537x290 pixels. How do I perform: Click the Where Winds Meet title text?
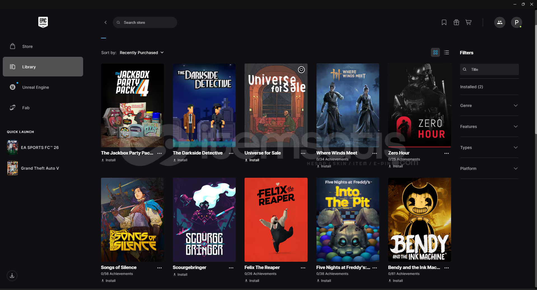(337, 153)
